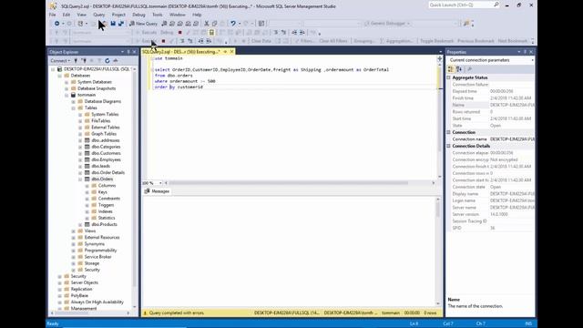This screenshot has height=328, width=583.
Task: Select dbo.Order Details table in tree
Action: click(x=108, y=172)
